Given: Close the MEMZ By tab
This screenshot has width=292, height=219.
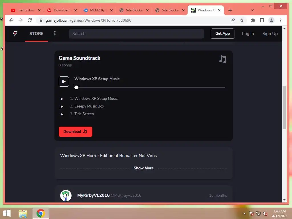Looking at the screenshot, I should (x=111, y=10).
